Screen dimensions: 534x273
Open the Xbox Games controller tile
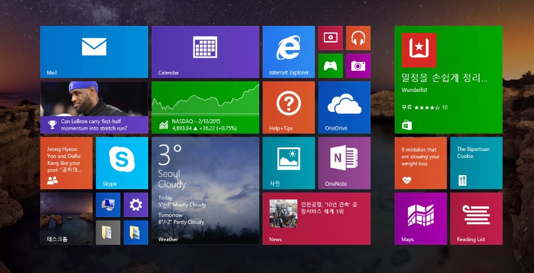[x=330, y=65]
